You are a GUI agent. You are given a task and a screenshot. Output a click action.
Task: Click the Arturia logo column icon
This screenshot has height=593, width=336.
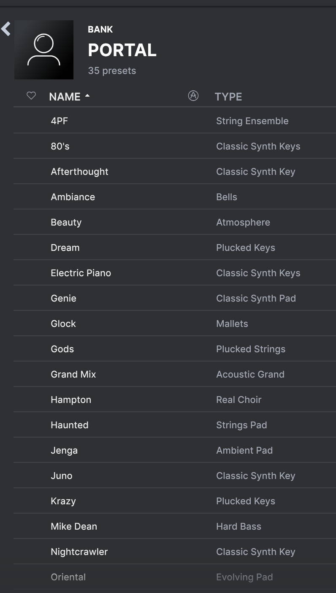pyautogui.click(x=193, y=96)
